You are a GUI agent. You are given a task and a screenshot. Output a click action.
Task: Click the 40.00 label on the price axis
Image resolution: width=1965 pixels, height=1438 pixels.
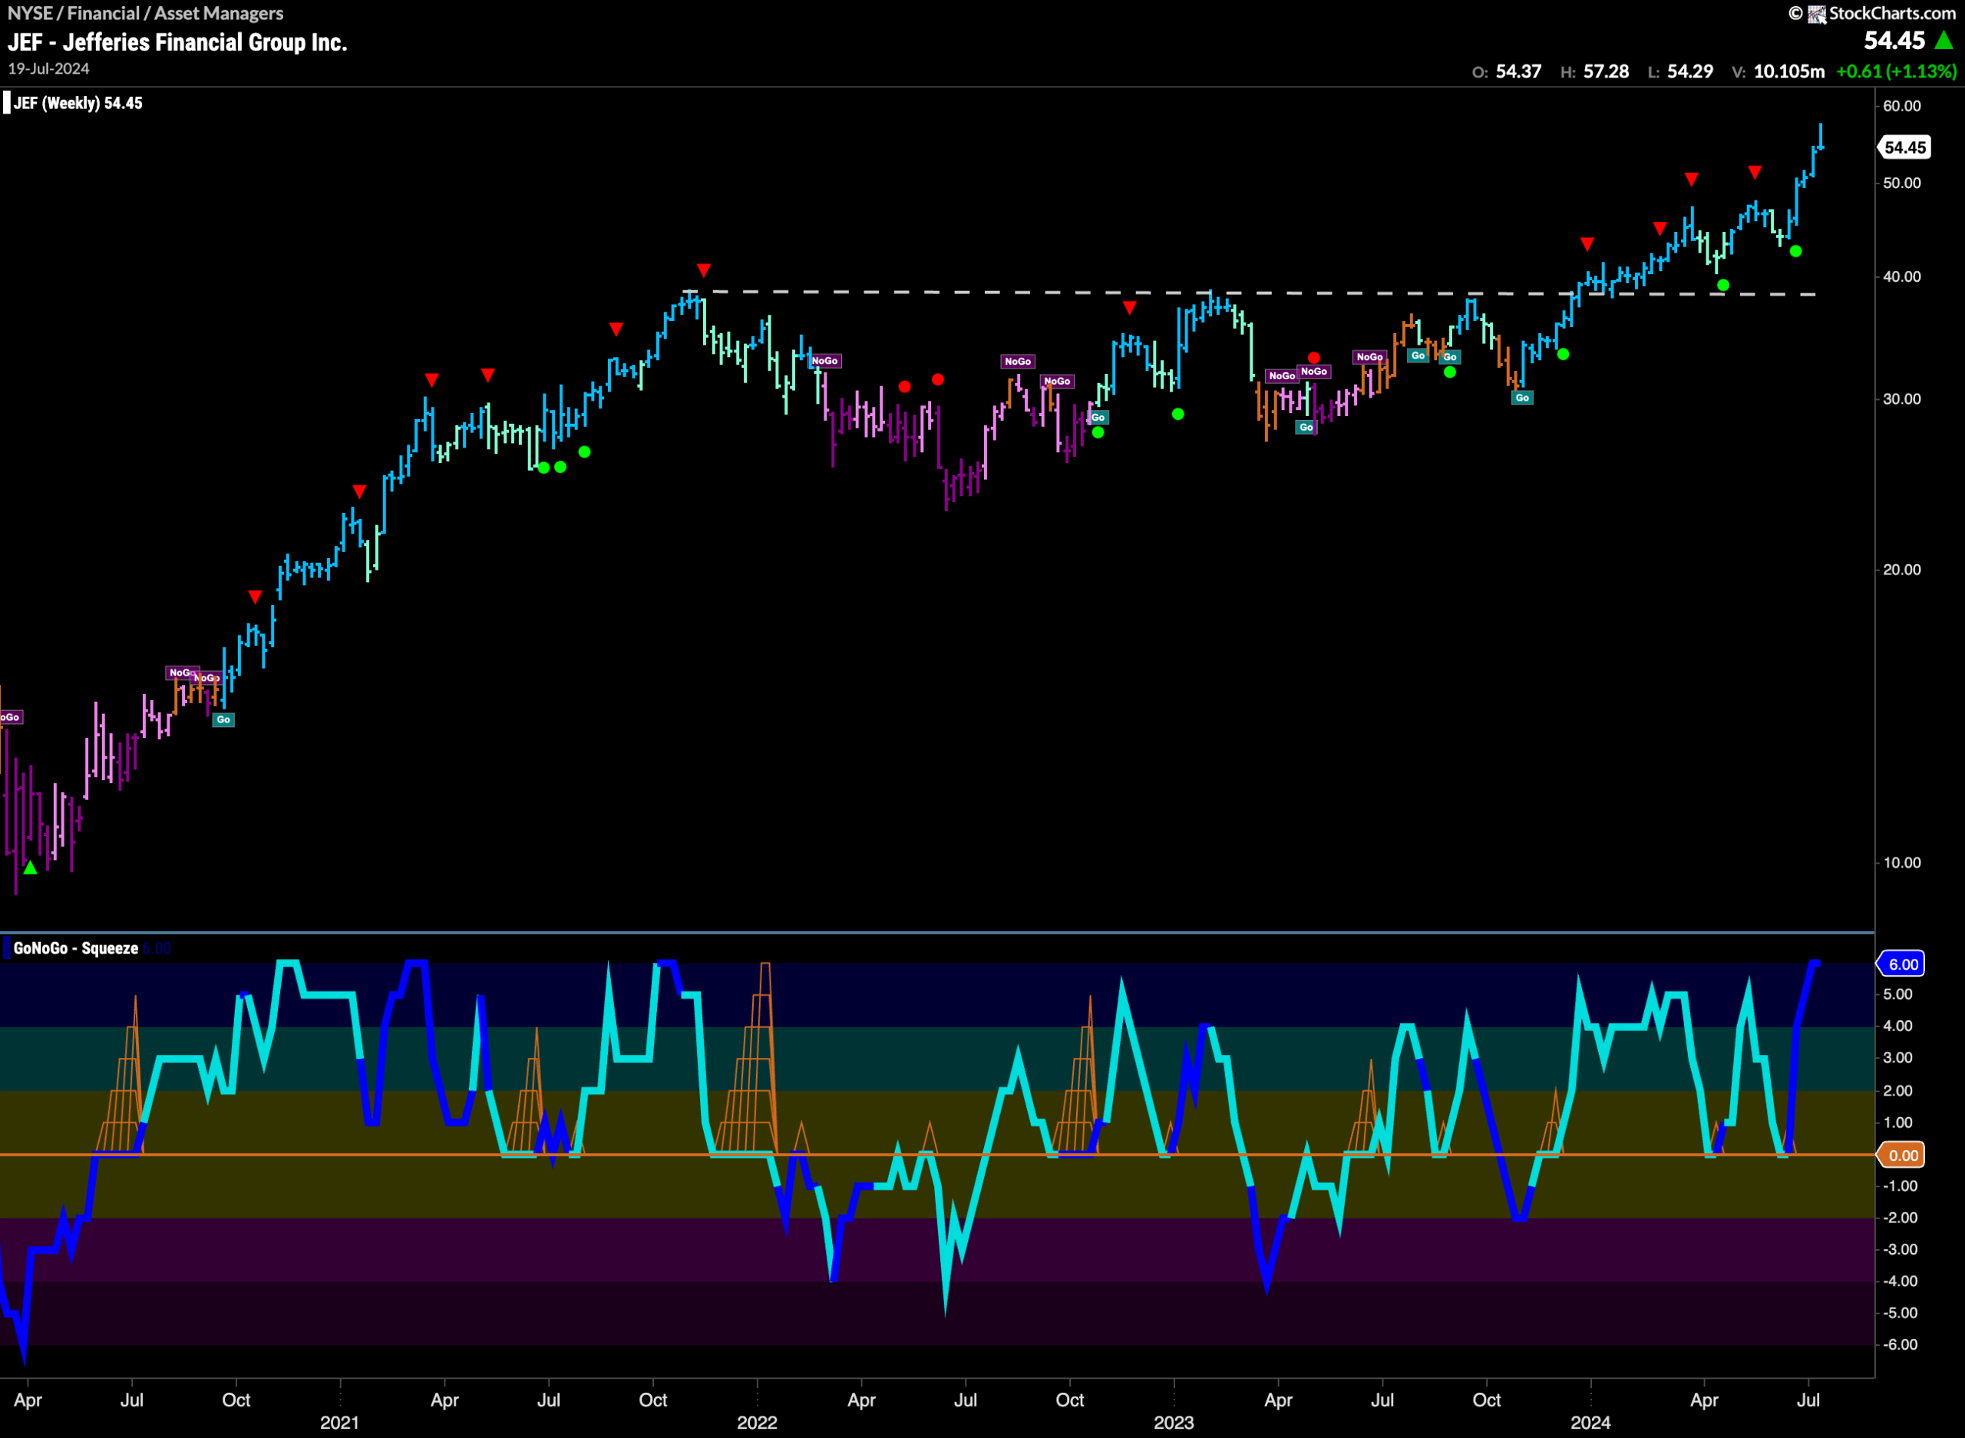click(1901, 277)
